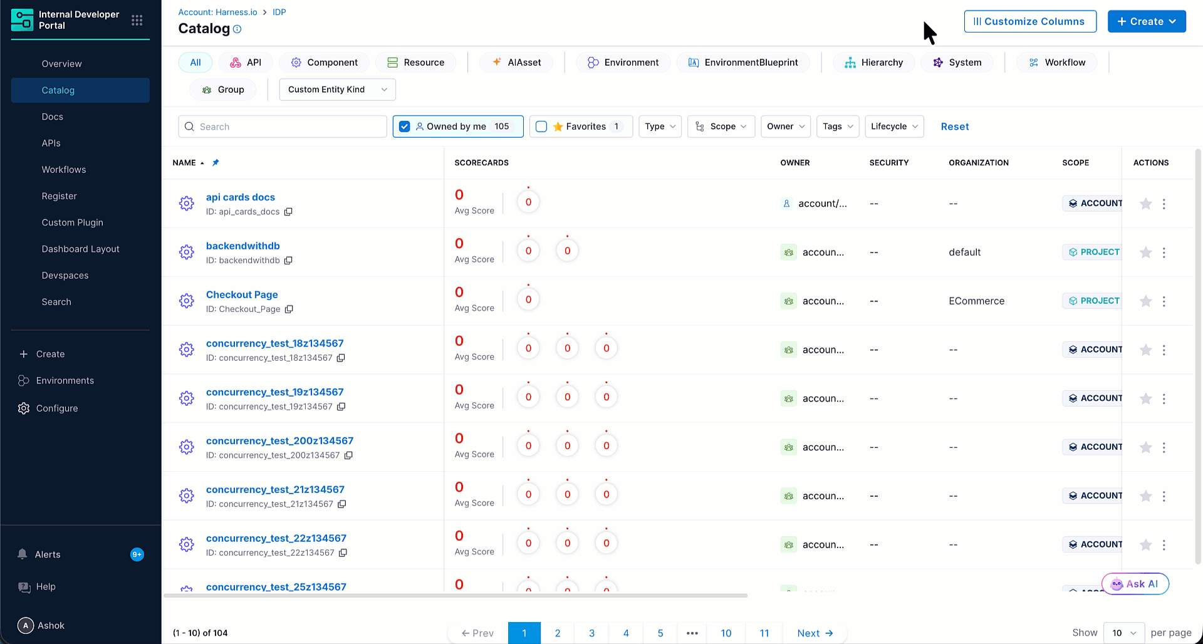This screenshot has width=1203, height=644.
Task: Expand the Custom Entity Kind dropdown
Action: (x=337, y=90)
